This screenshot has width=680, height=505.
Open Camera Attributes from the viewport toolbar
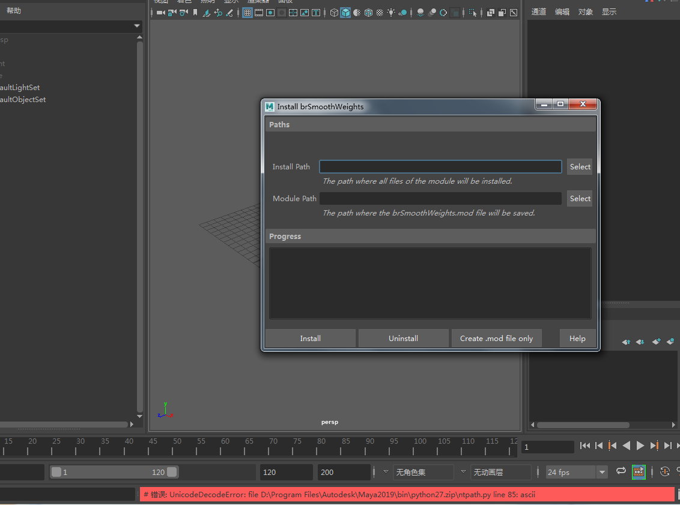point(184,13)
